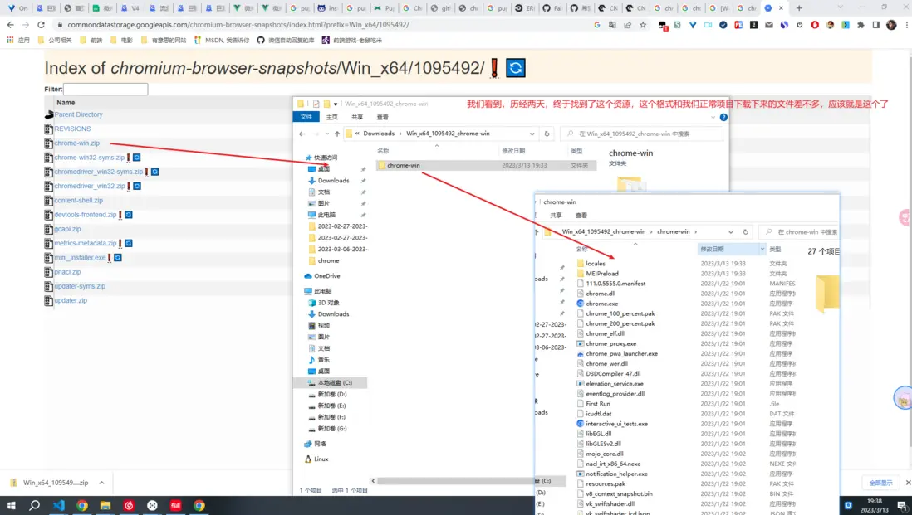Click the 名称 column header in chrome-win window
Viewport: 912px width, 515px height.
tap(581, 249)
